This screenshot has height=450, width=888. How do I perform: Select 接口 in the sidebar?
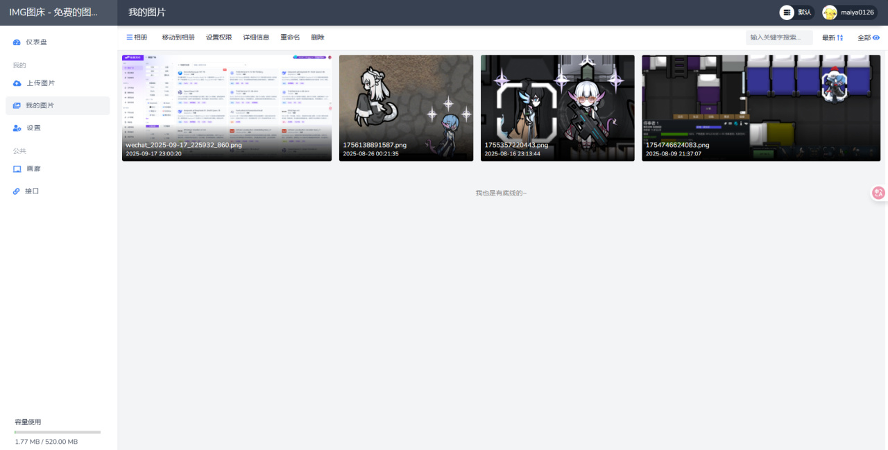[x=58, y=191]
